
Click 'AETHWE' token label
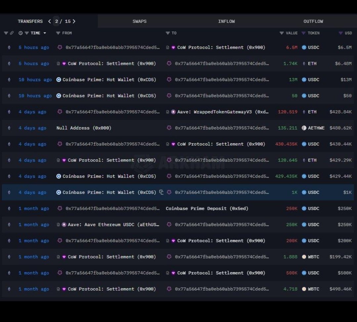tap(316, 128)
